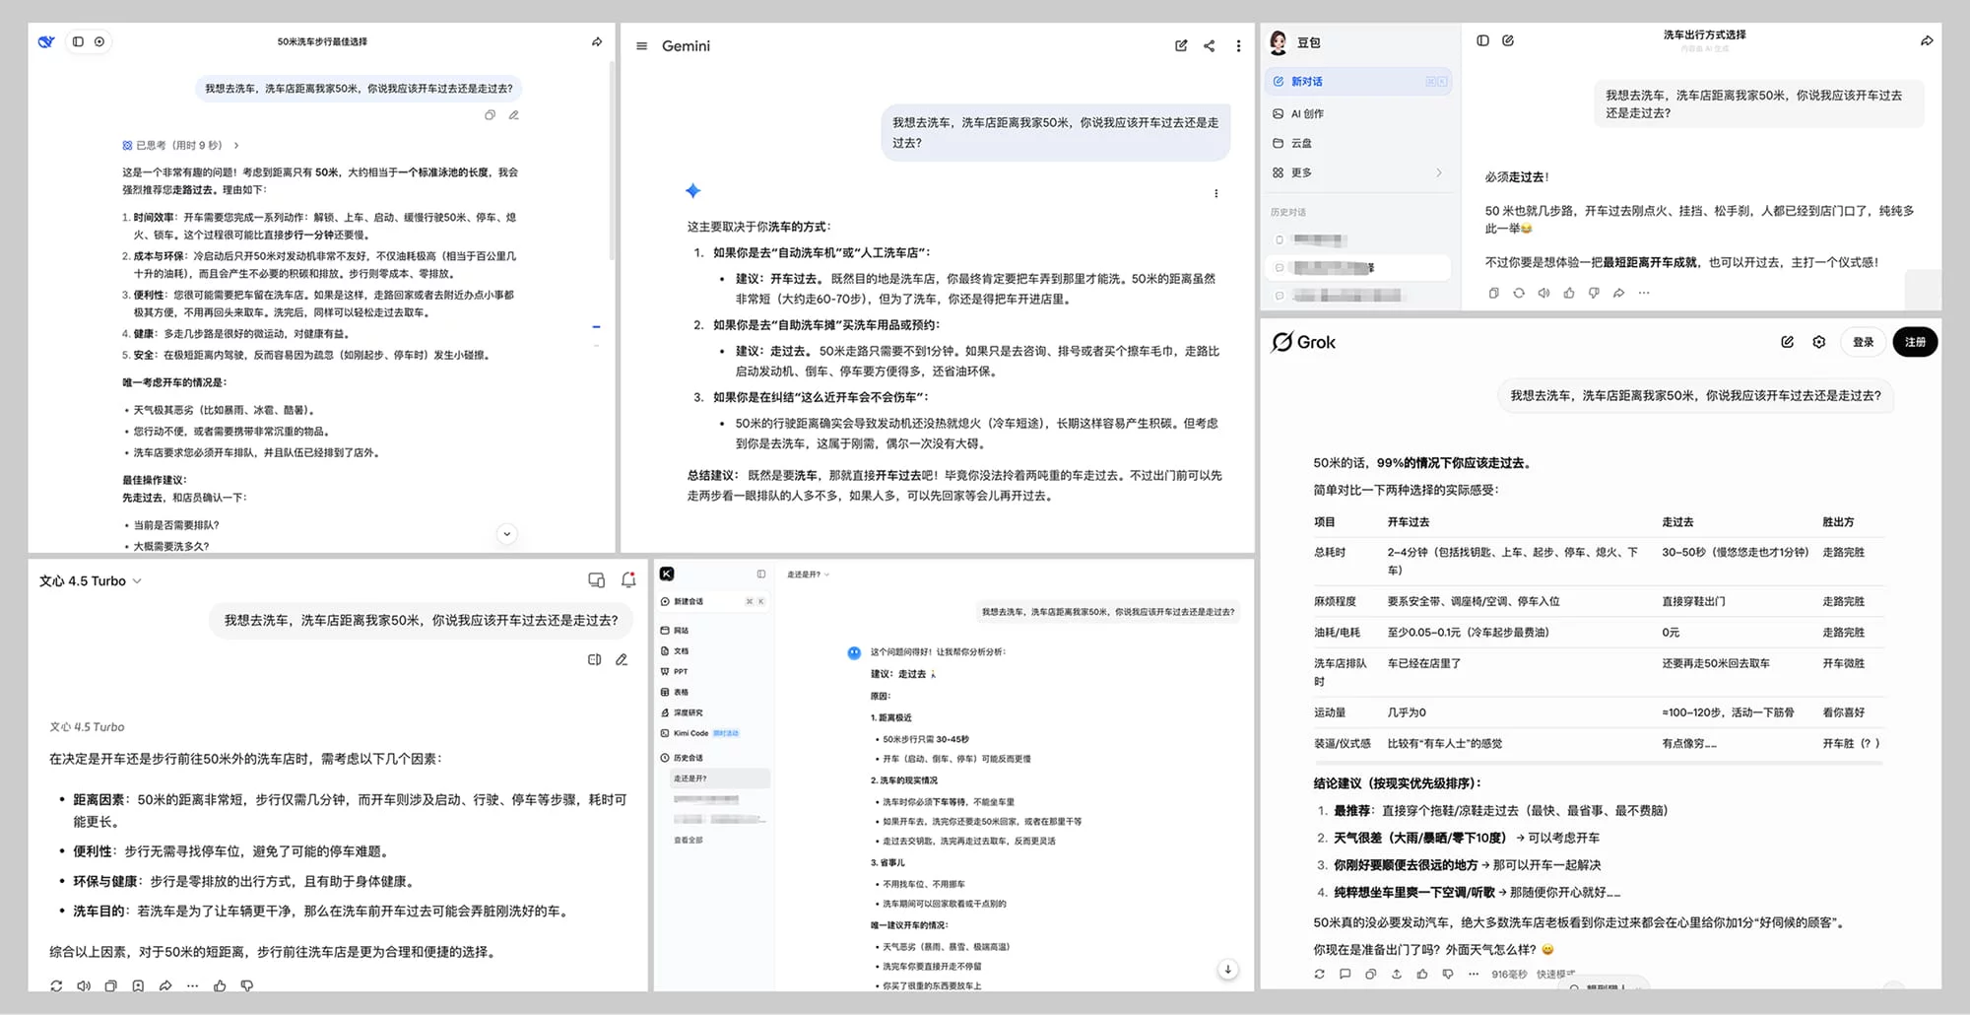The width and height of the screenshot is (1970, 1015).
Task: Select AI 创作 in the 豆包 sidebar
Action: pyautogui.click(x=1307, y=114)
